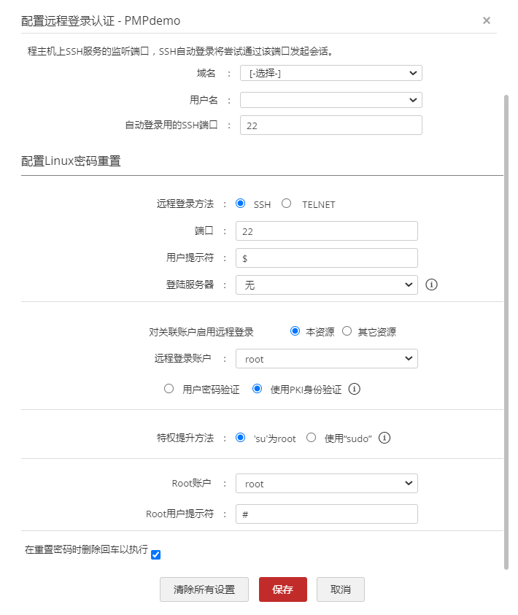The width and height of the screenshot is (518, 615).
Task: Open the 远程登录账户 dropdown
Action: point(326,359)
